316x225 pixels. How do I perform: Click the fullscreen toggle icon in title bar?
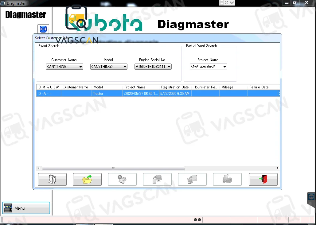226,3
